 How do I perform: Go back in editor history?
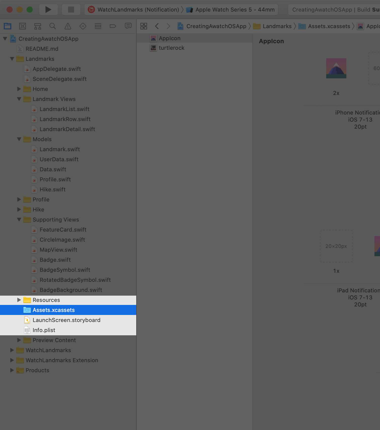(157, 26)
